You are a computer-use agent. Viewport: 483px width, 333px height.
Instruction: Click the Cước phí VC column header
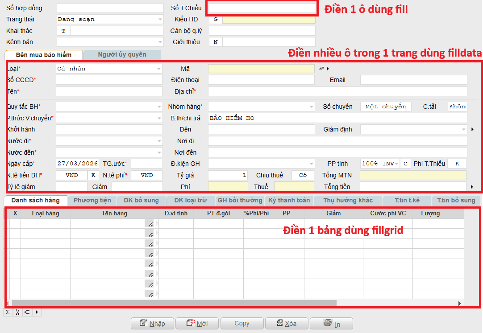[388, 214]
